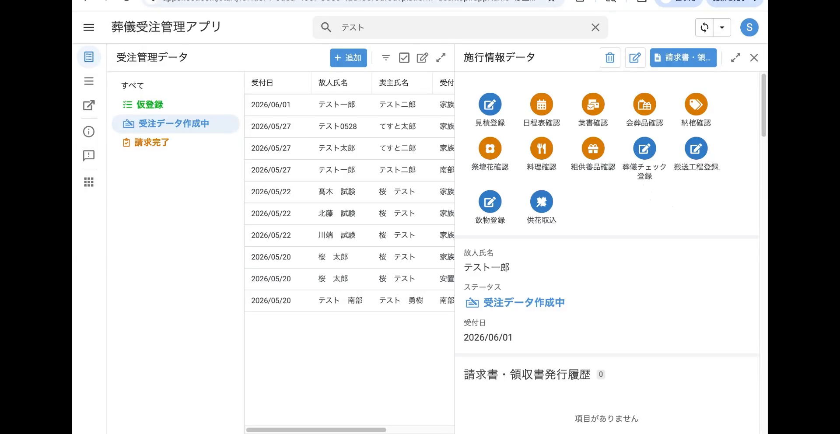The height and width of the screenshot is (434, 840).
Task: Open the S user account avatar
Action: pos(749,27)
